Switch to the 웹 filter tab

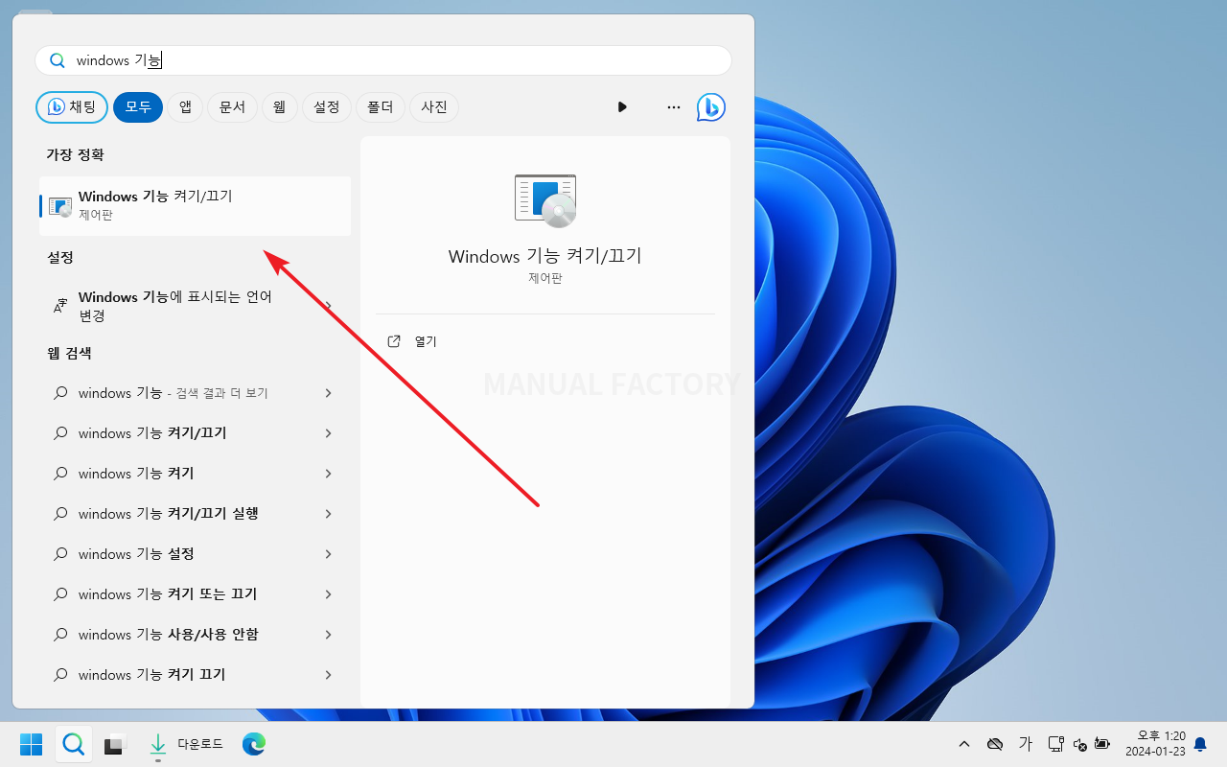click(x=279, y=107)
